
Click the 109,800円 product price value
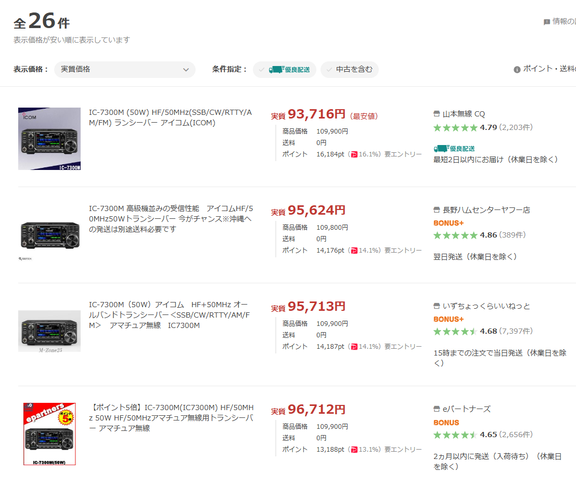[332, 228]
